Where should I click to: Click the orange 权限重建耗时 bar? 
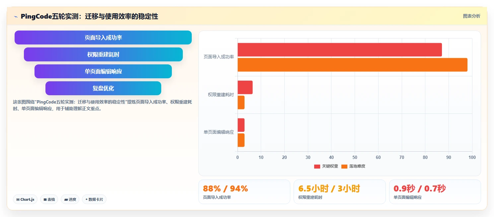241,103
